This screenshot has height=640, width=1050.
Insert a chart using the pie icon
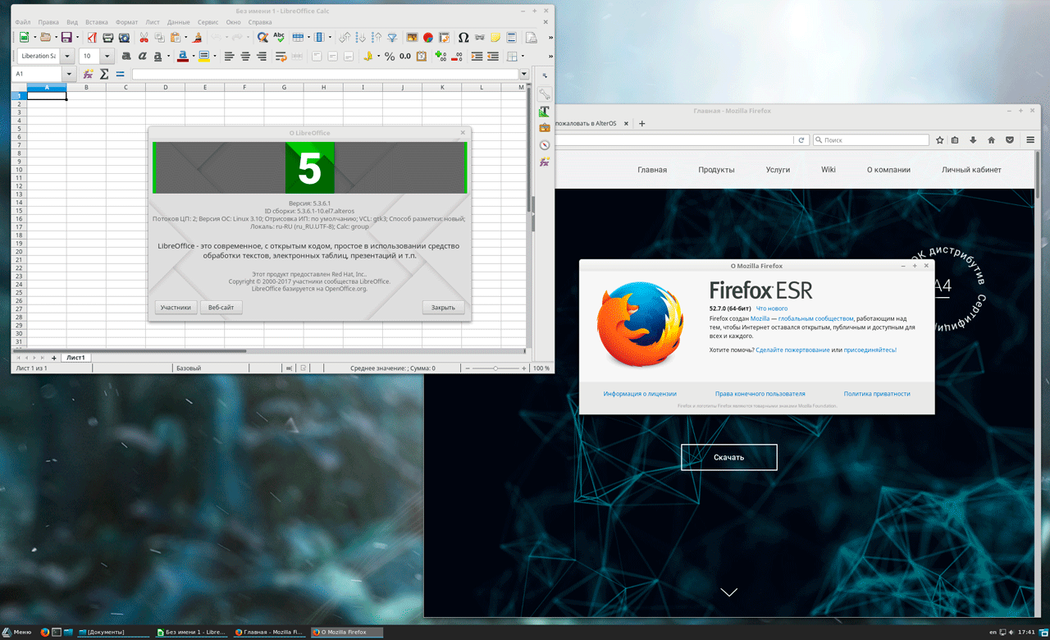point(427,37)
